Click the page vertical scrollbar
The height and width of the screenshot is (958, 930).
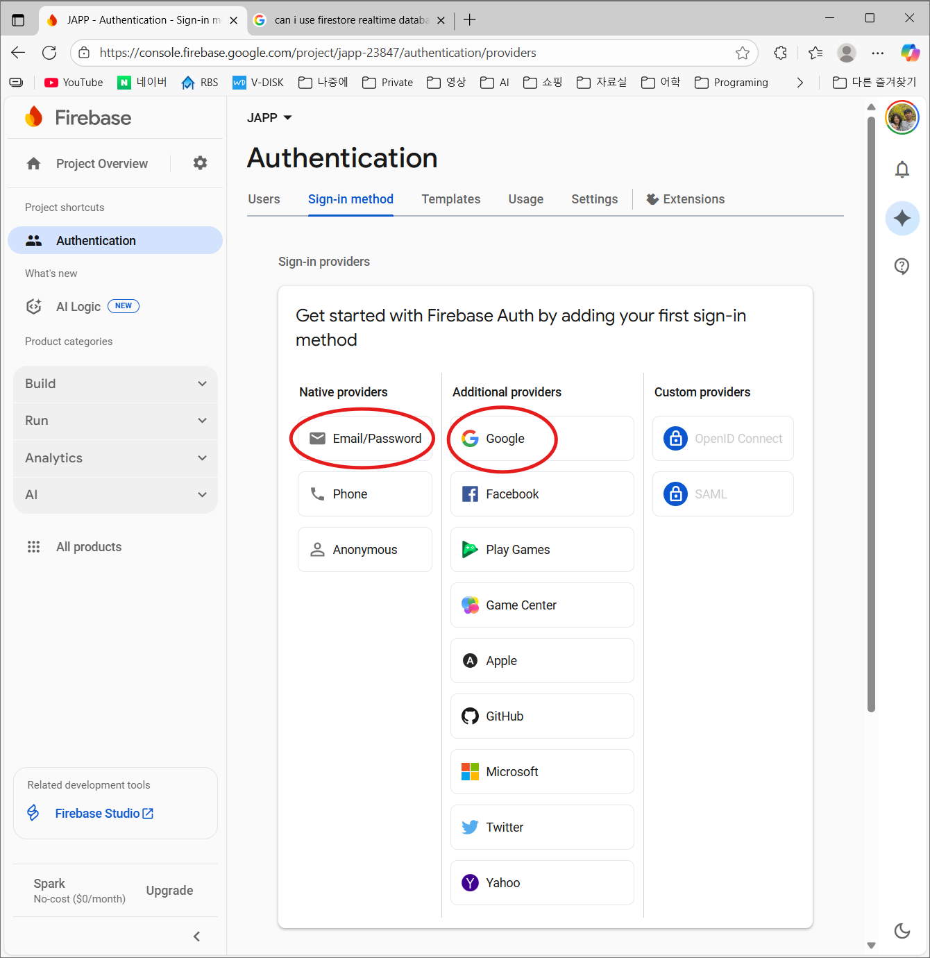coord(872,414)
